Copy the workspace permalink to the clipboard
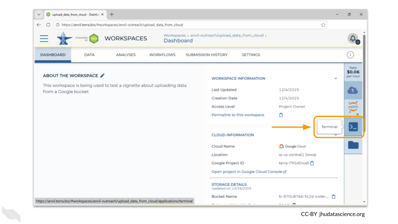The image size is (398, 224). point(281,115)
